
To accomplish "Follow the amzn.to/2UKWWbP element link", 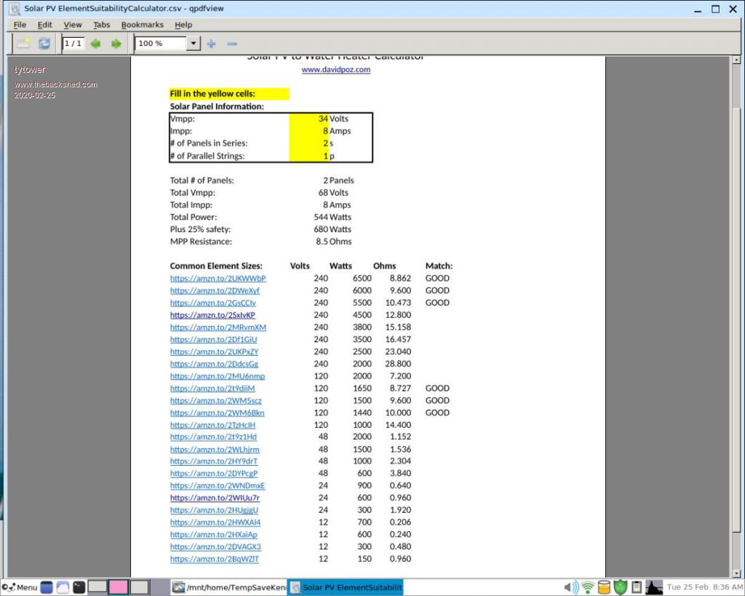I will coord(218,278).
